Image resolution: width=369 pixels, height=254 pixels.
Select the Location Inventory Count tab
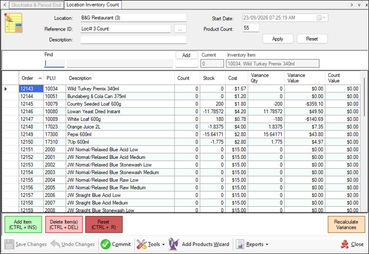click(x=93, y=5)
